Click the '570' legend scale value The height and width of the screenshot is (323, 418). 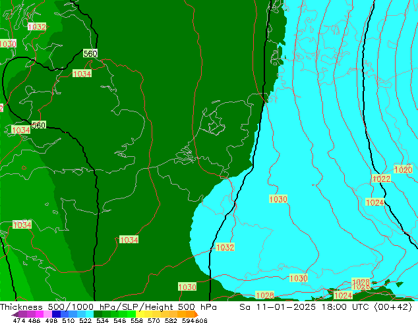154,320
